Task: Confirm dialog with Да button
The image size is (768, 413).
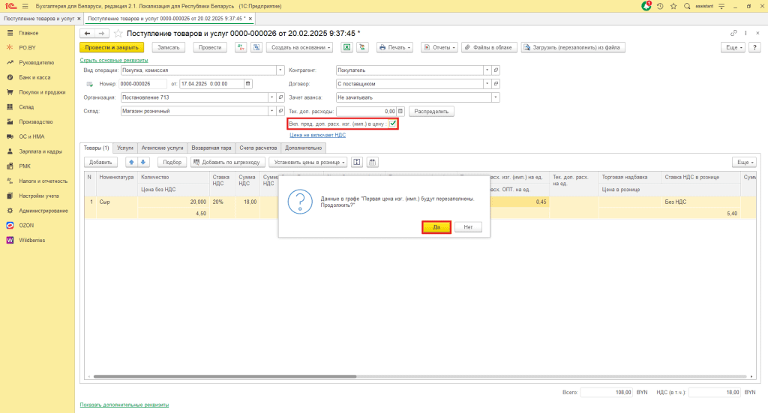Action: coord(436,227)
